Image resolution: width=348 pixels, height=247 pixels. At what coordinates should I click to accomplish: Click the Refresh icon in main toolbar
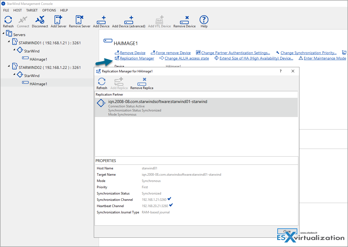click(x=8, y=20)
